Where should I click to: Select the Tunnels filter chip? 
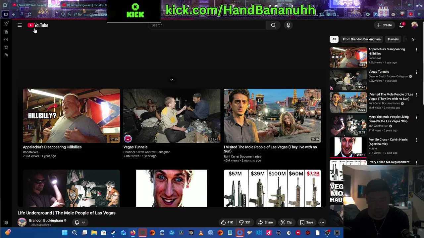[x=393, y=39]
